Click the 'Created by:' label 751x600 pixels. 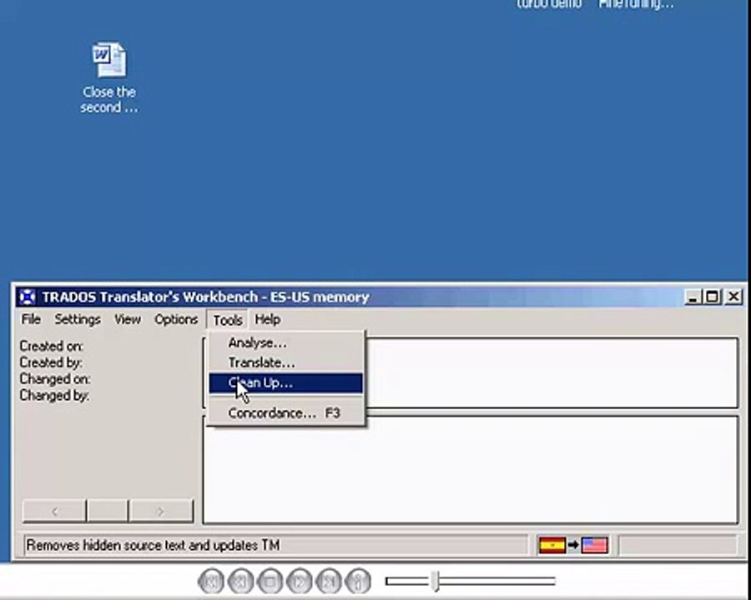coord(51,362)
